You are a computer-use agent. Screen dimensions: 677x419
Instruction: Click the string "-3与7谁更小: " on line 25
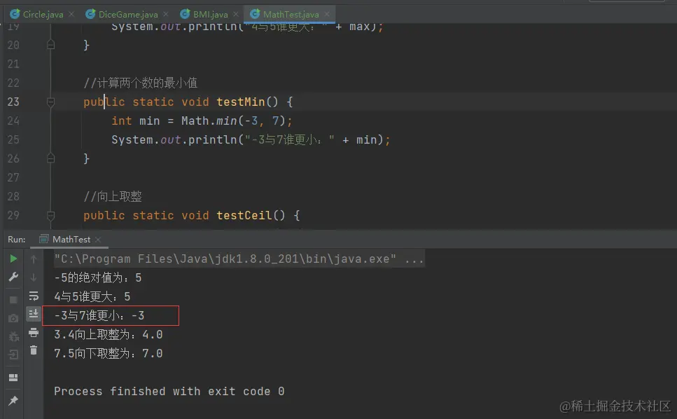(290, 140)
